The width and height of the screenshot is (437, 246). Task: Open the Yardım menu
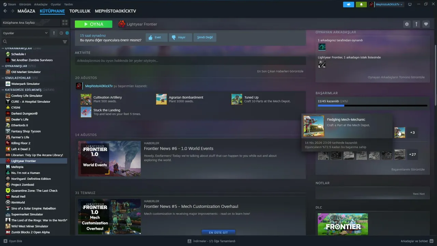coord(68,4)
